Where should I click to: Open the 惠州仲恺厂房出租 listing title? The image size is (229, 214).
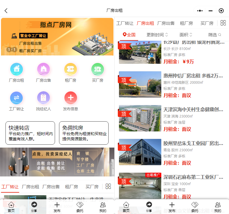(193, 76)
